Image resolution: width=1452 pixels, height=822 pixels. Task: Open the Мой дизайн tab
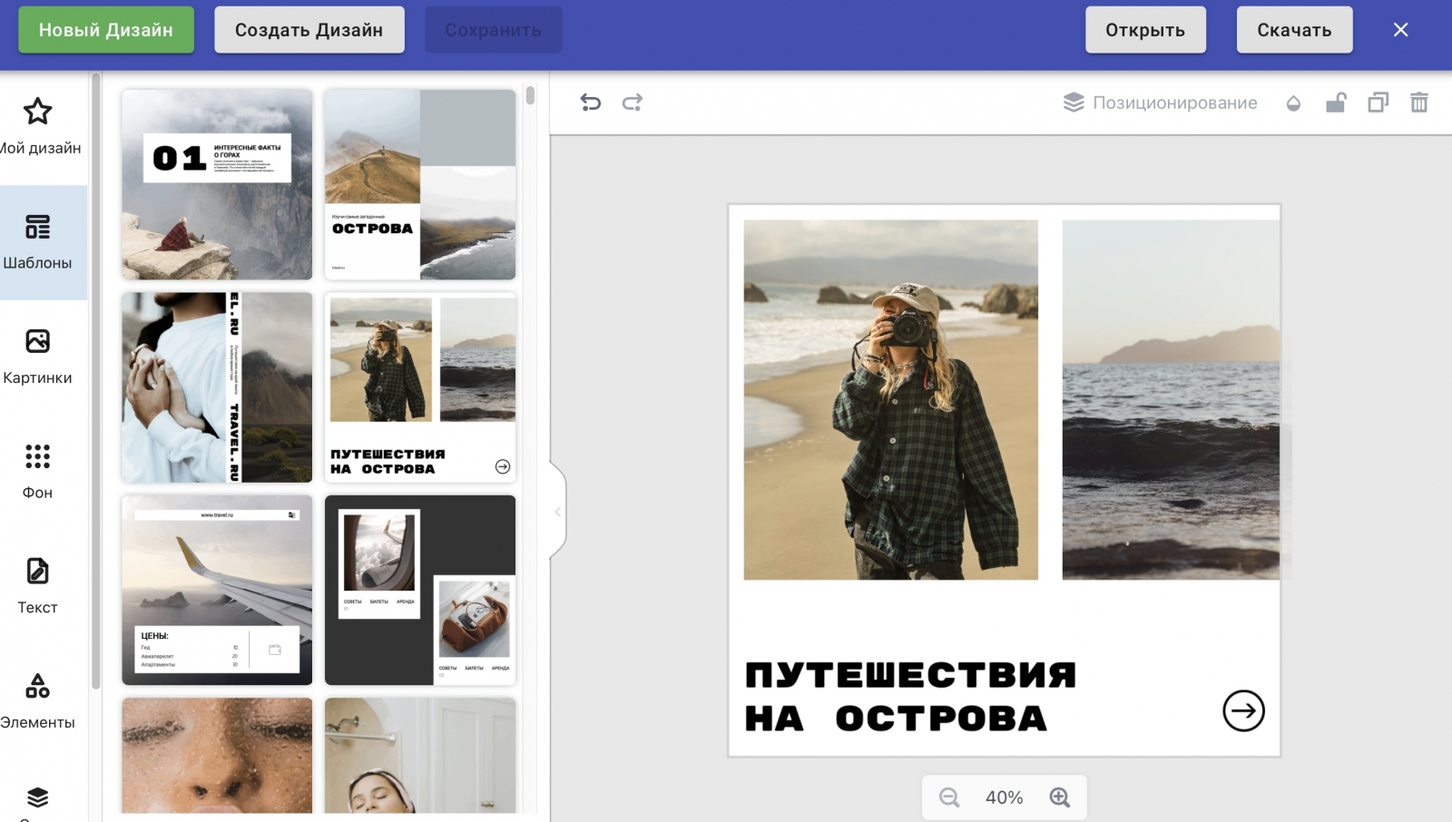click(38, 127)
